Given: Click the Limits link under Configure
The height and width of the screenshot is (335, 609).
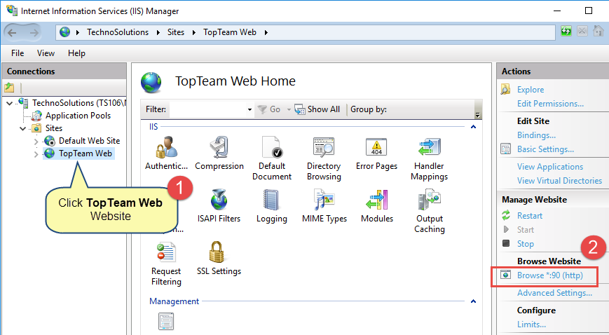Looking at the screenshot, I should [x=531, y=324].
